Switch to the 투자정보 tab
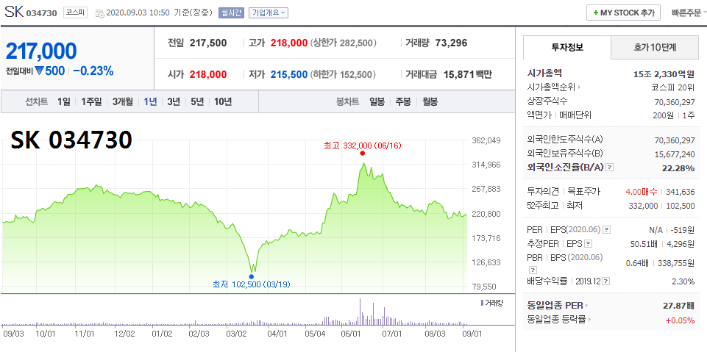The height and width of the screenshot is (352, 707). click(567, 47)
